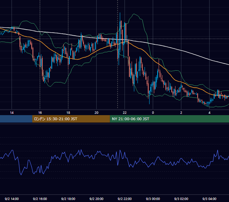Select the 18 hour axis label
Viewport: 229px width, 202px height.
pos(68,113)
